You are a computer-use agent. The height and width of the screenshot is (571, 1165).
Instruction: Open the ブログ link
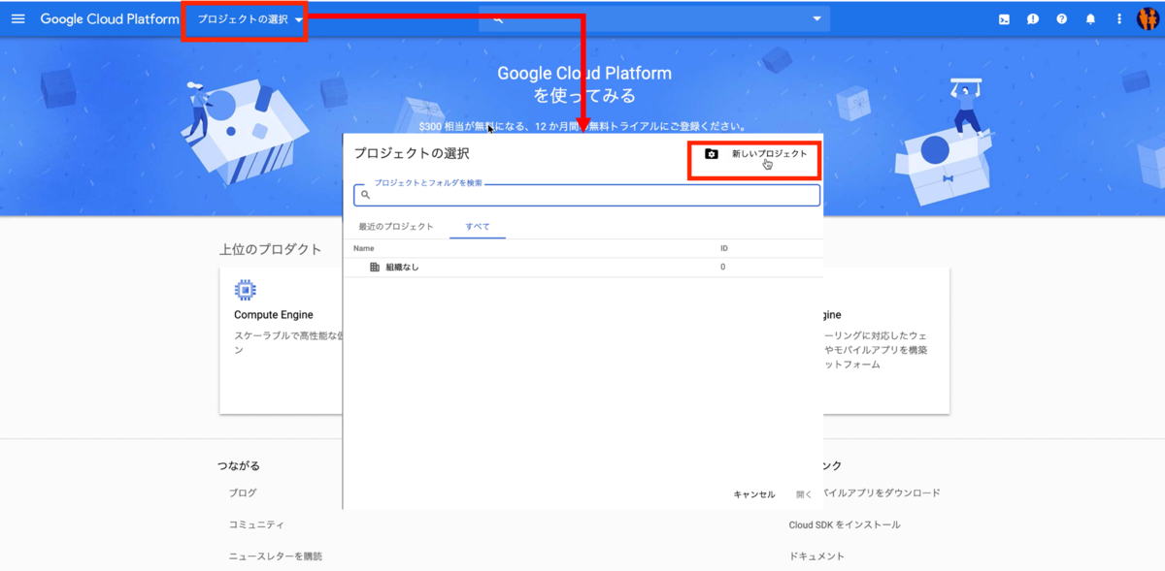click(x=243, y=493)
